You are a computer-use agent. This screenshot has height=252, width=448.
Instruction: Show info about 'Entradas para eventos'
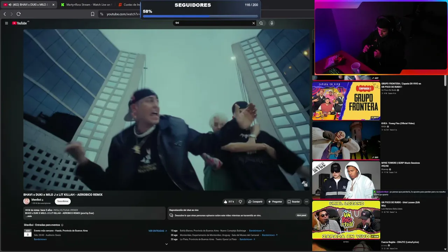[x=62, y=225]
